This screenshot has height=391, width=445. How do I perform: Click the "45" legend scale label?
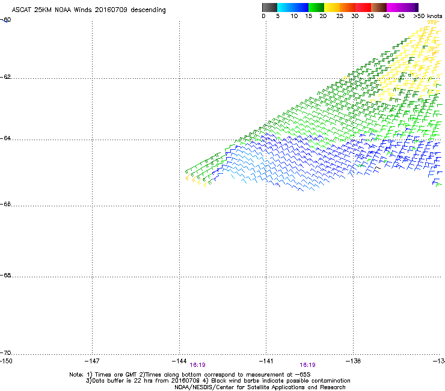[401, 16]
